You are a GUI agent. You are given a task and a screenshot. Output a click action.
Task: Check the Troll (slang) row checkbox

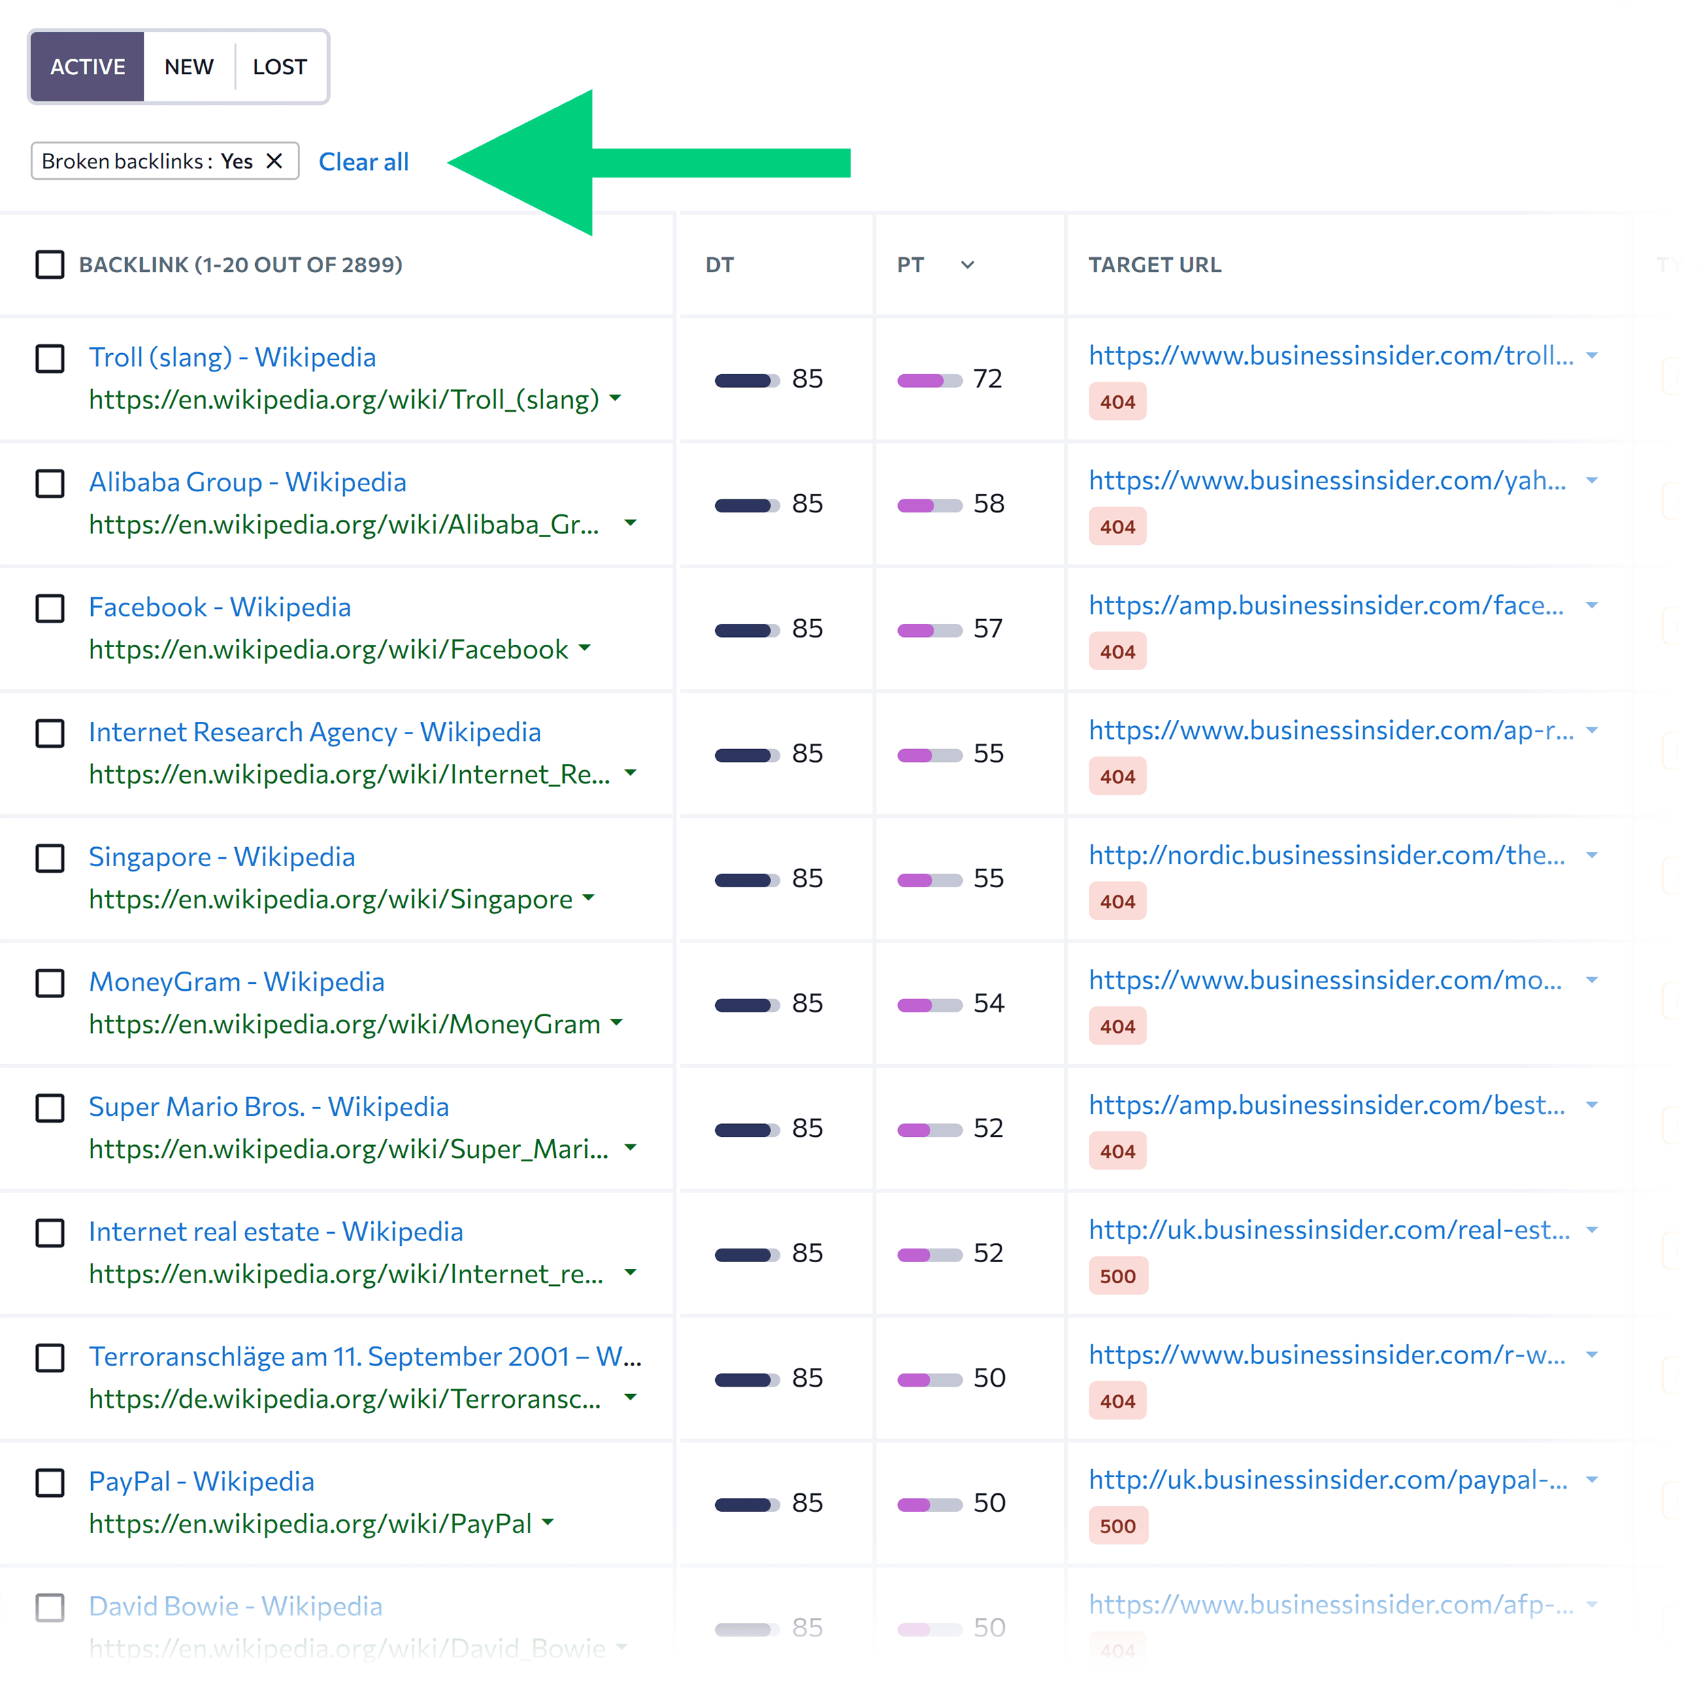tap(50, 359)
